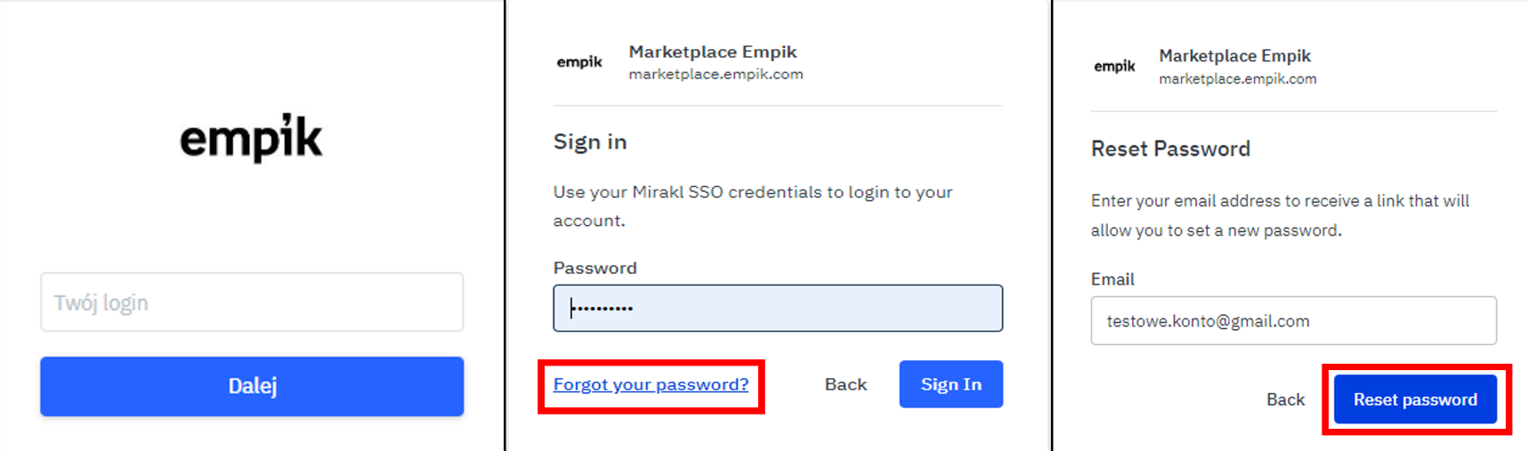Click the "Reset Password" heading text

tap(1170, 149)
